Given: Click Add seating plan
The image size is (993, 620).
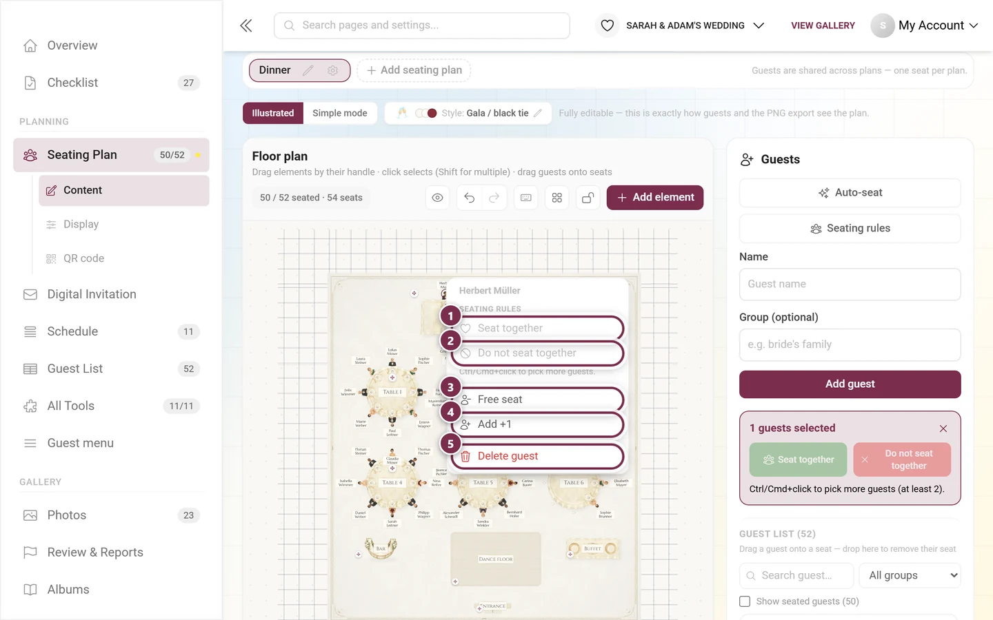Looking at the screenshot, I should pyautogui.click(x=414, y=70).
